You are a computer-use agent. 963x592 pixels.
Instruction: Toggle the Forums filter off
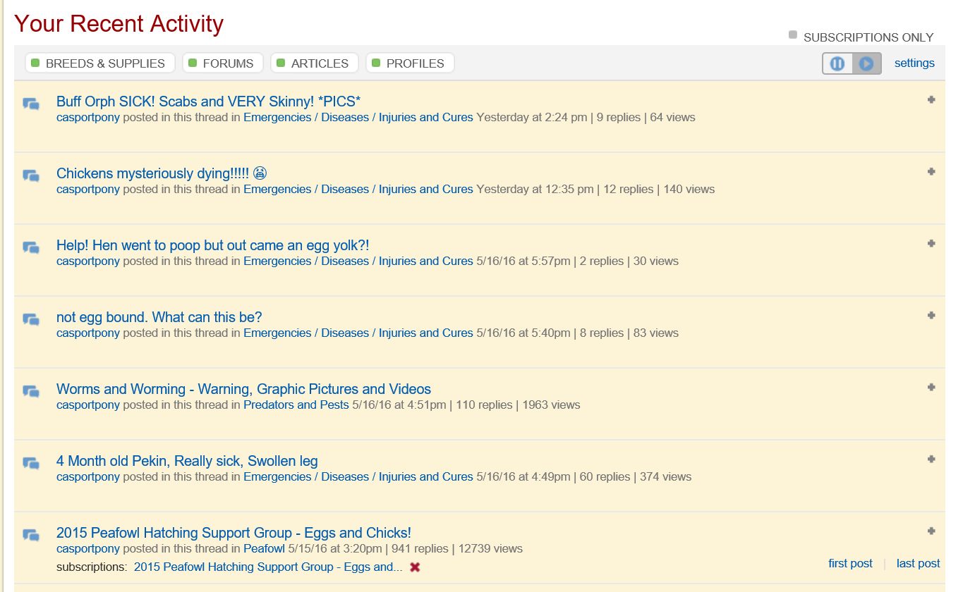coord(222,63)
